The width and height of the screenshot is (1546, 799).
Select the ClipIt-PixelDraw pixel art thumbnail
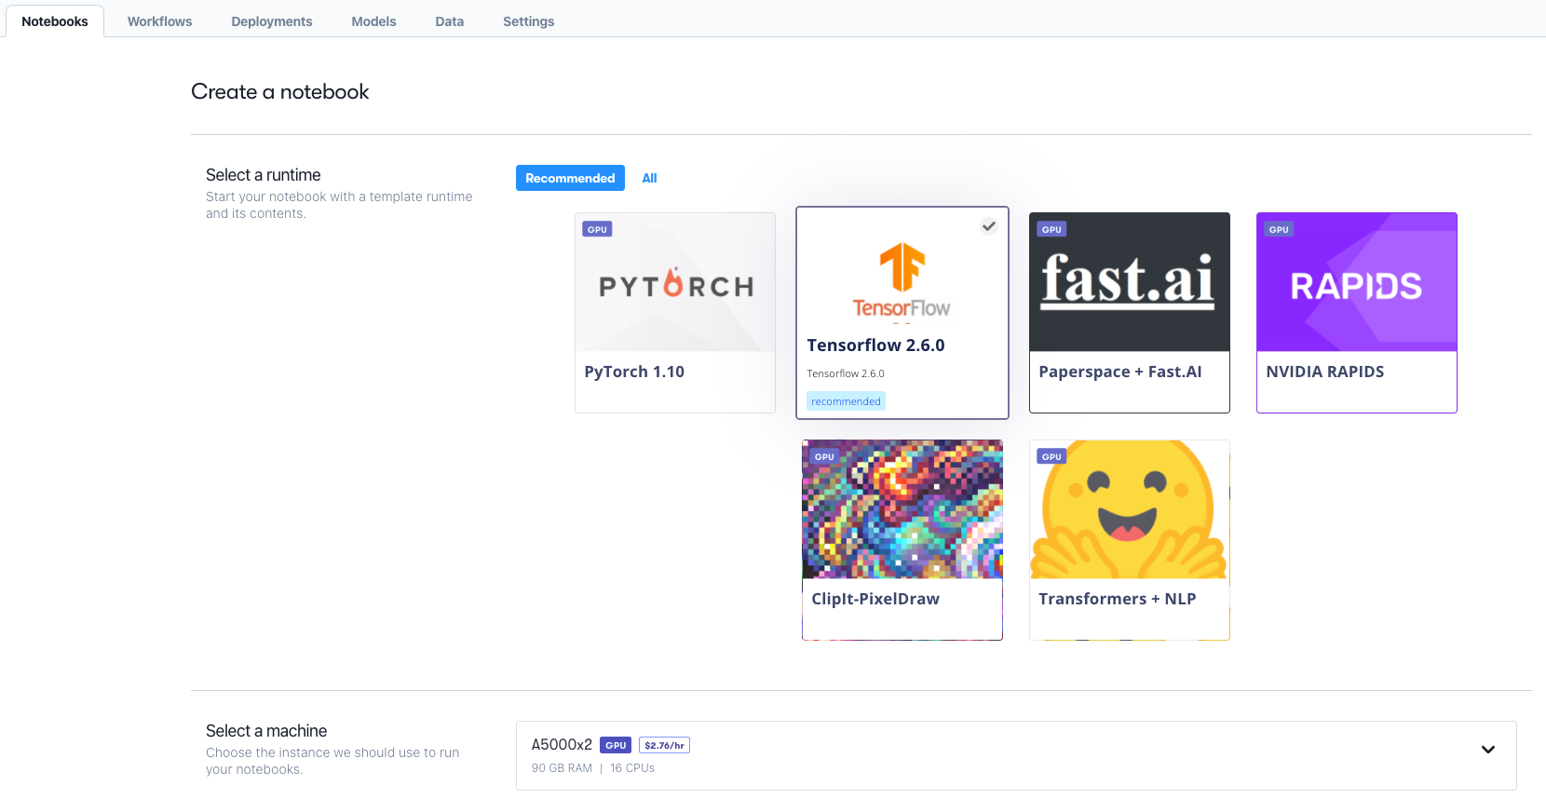[902, 509]
